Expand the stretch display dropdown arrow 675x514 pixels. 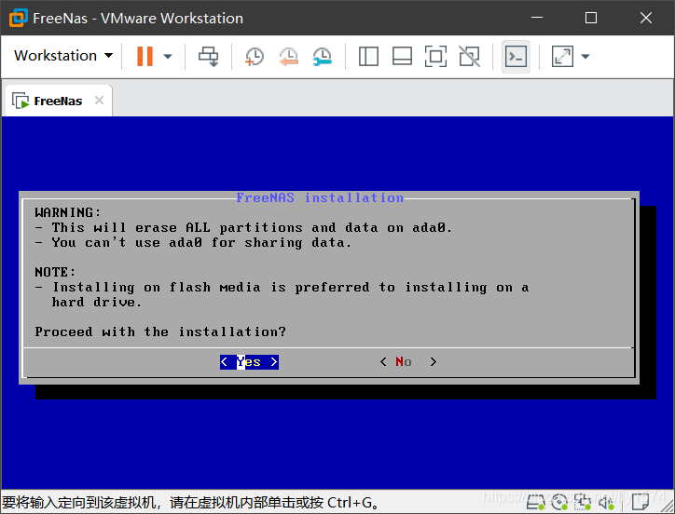click(x=585, y=57)
